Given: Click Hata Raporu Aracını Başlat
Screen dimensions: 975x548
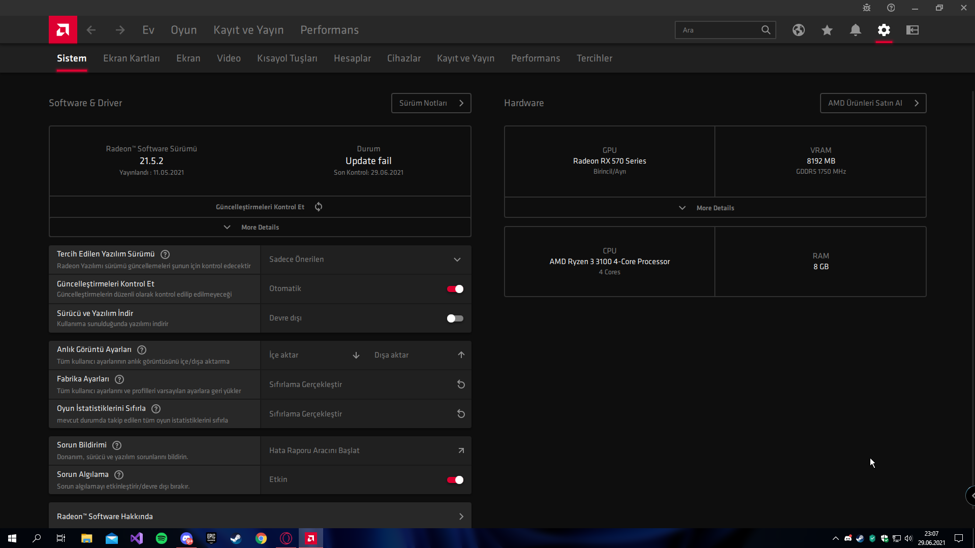Looking at the screenshot, I should [x=366, y=450].
